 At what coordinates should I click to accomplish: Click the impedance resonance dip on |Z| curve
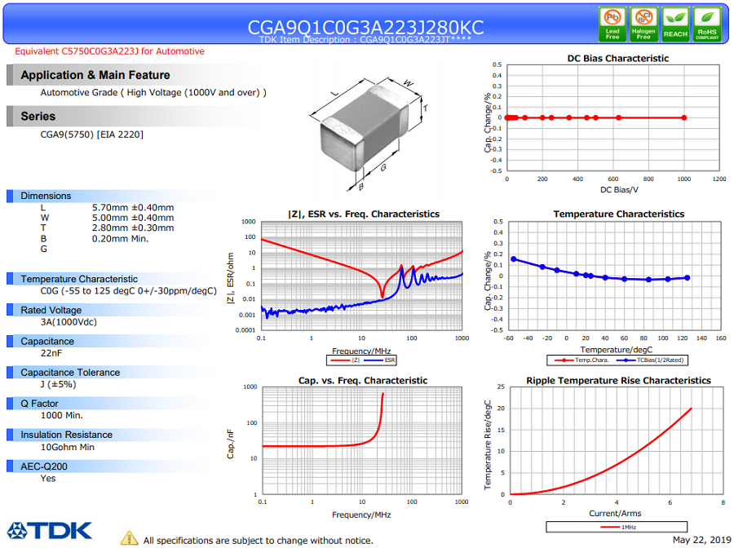382,296
